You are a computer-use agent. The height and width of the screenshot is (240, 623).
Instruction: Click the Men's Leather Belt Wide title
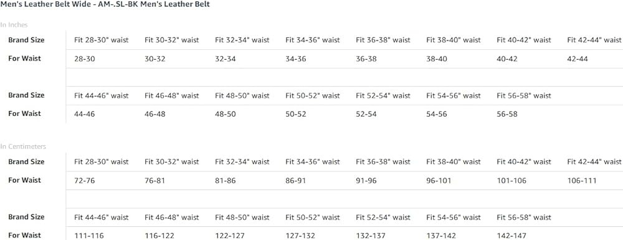click(105, 4)
